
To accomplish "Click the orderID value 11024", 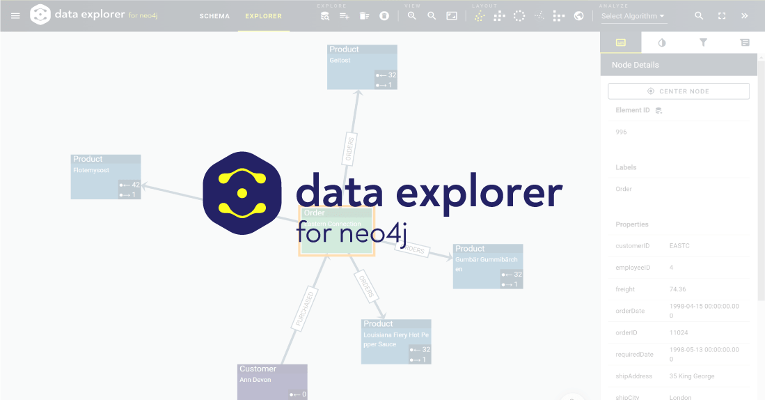I will (679, 332).
